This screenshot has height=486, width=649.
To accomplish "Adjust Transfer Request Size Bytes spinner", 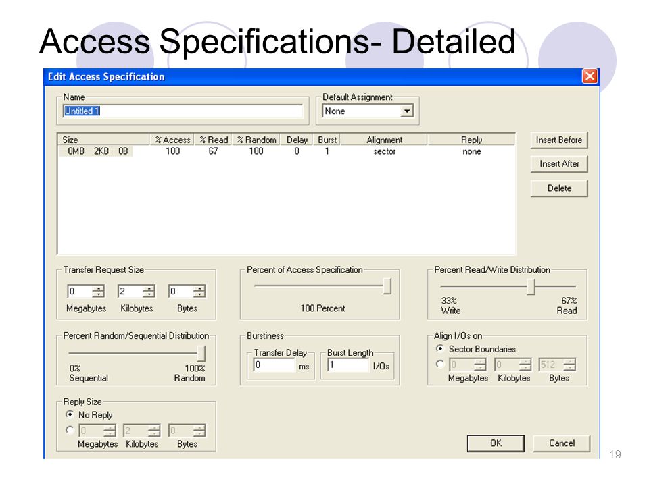I will click(x=199, y=292).
